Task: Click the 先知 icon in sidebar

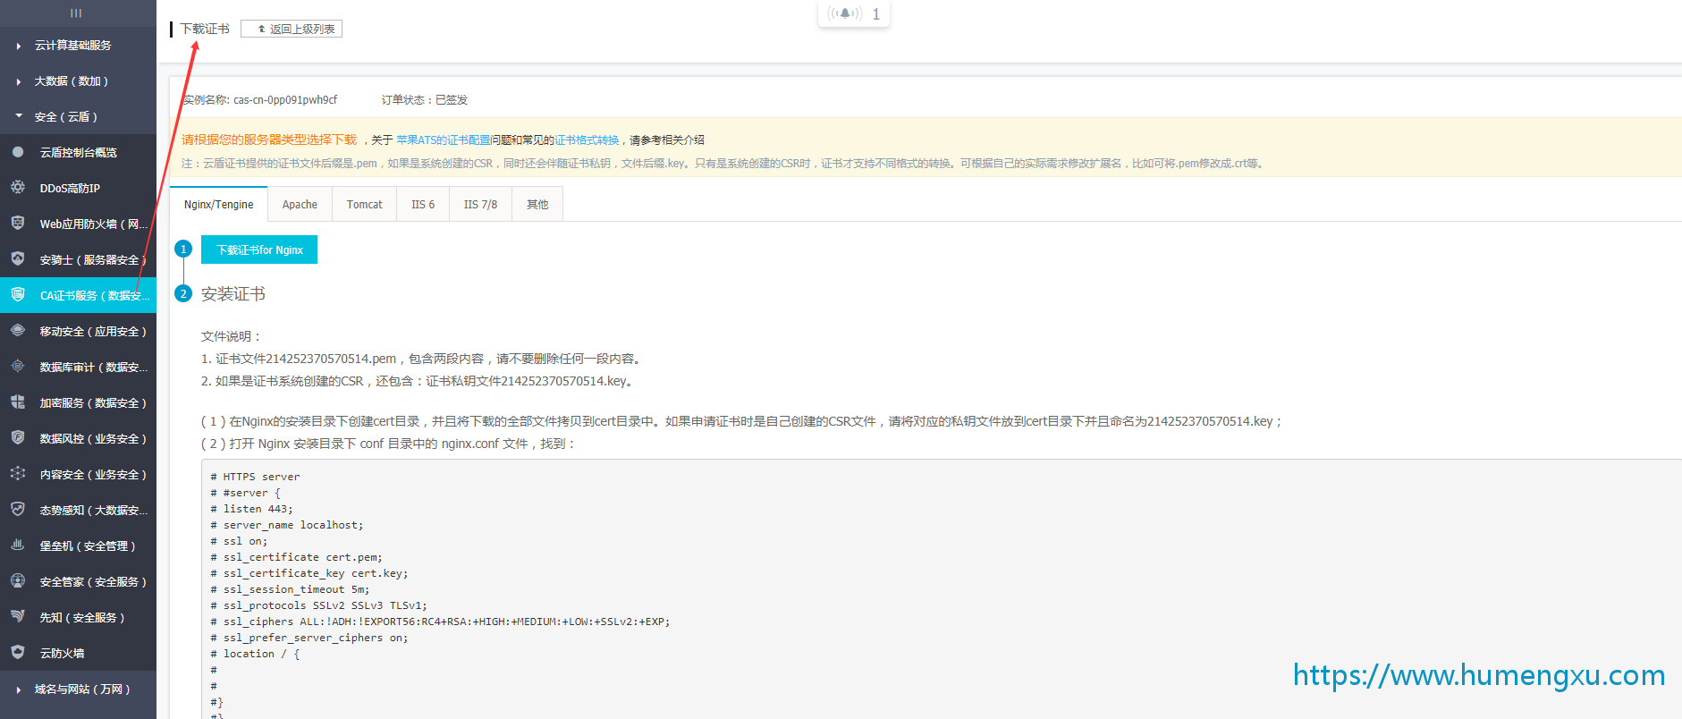Action: [18, 617]
